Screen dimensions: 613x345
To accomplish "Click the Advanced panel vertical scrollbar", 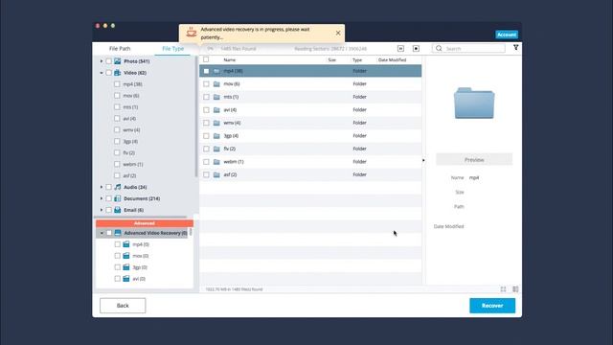I will pos(191,232).
